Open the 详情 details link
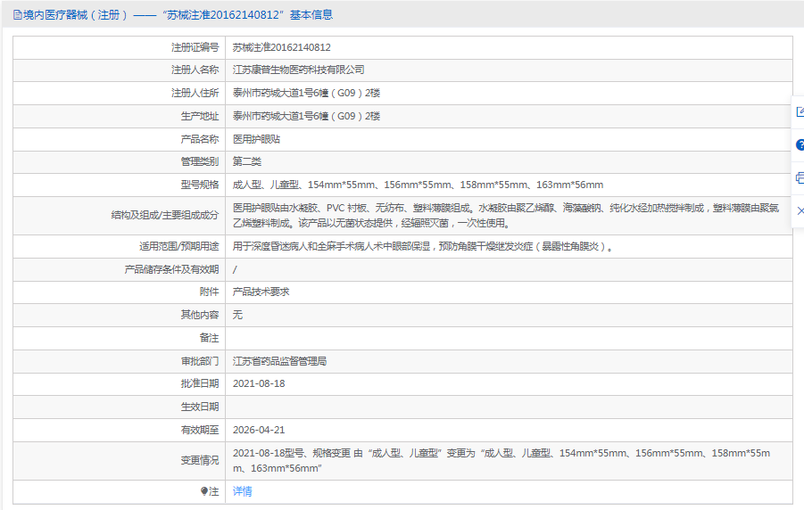This screenshot has height=510, width=804. (x=242, y=491)
